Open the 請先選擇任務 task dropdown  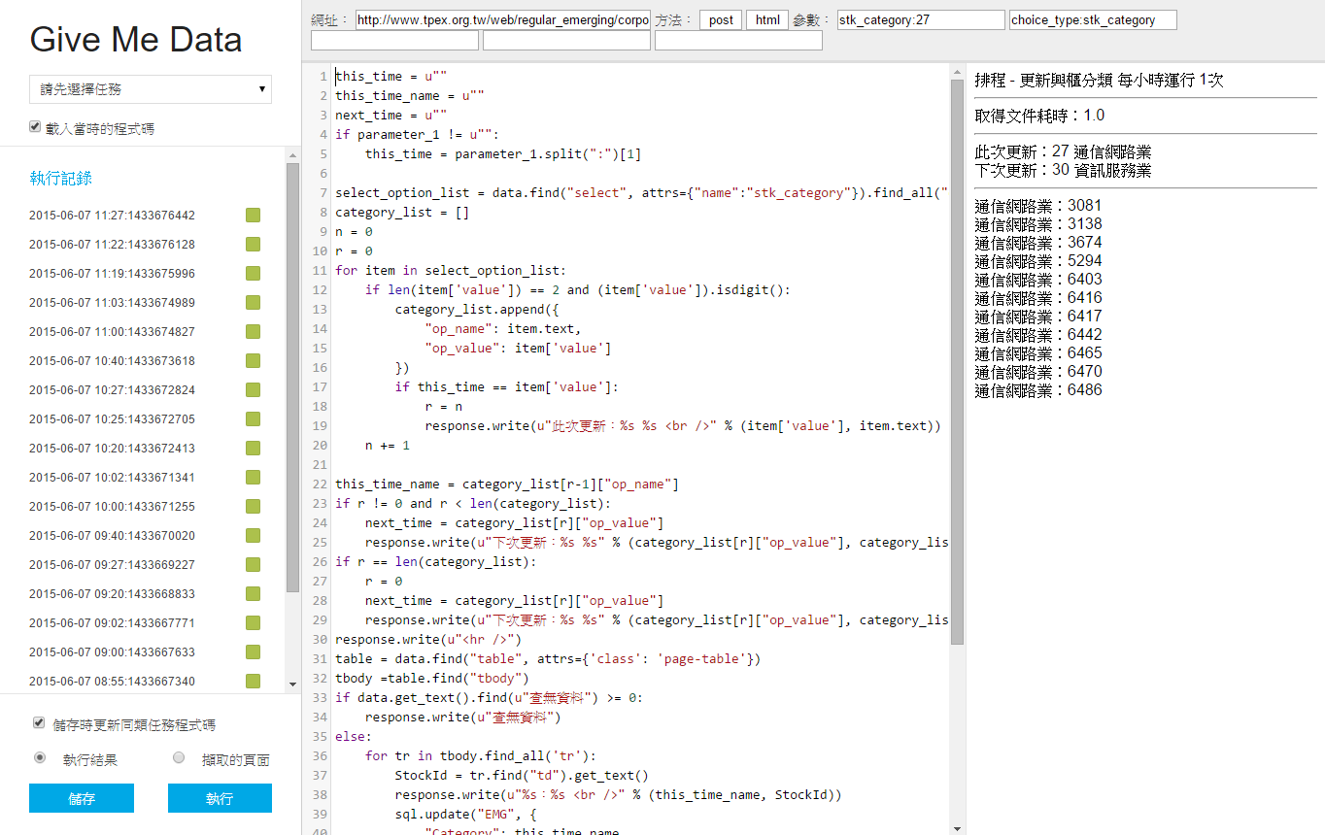click(151, 89)
